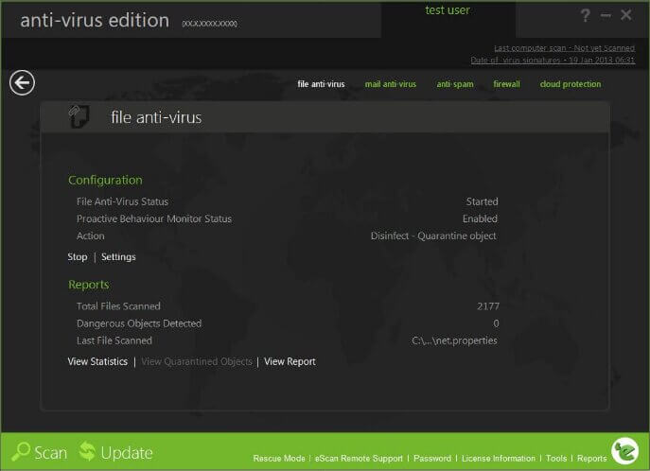650x471 pixels.
Task: Open License Information link
Action: [x=499, y=459]
